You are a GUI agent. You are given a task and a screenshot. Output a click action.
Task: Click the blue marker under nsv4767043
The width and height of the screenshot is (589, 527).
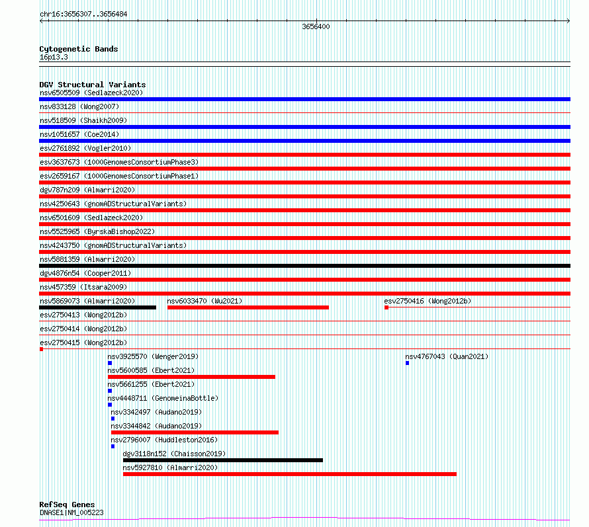[x=407, y=363]
